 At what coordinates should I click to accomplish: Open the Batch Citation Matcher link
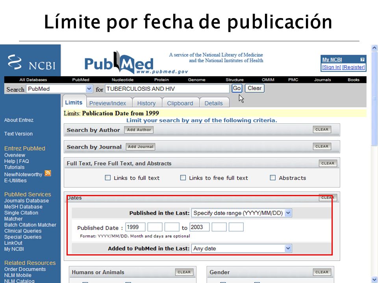pyautogui.click(x=30, y=225)
